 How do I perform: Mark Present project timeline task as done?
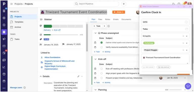pos(102,78)
